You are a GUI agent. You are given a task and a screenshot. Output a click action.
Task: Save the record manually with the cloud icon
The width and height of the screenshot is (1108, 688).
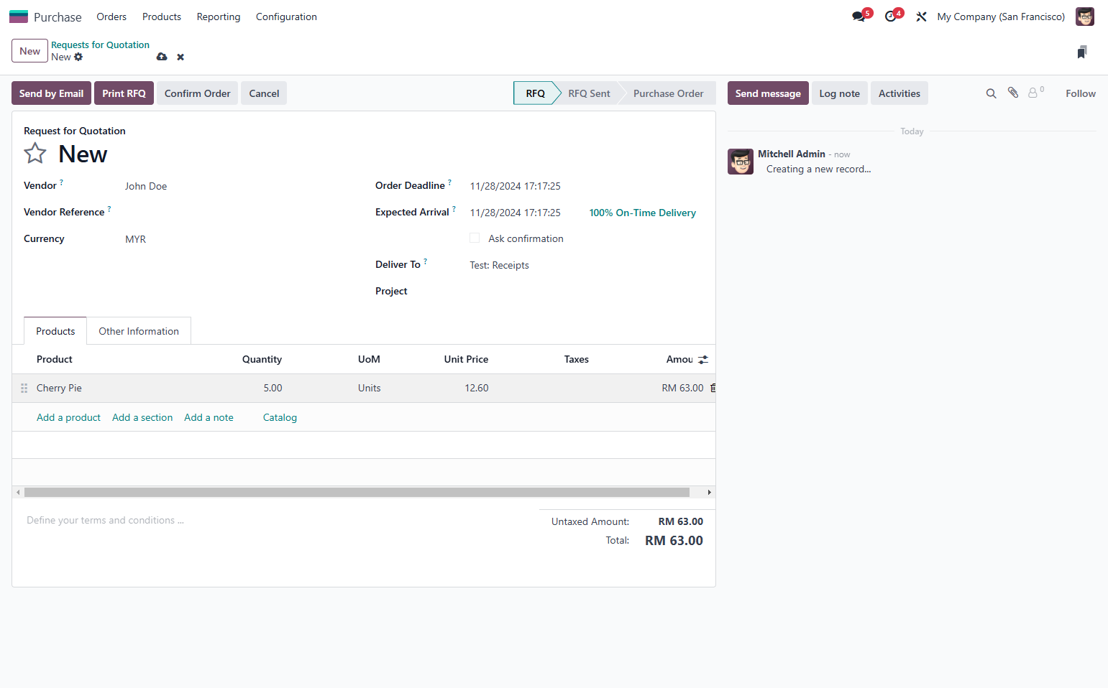(162, 57)
